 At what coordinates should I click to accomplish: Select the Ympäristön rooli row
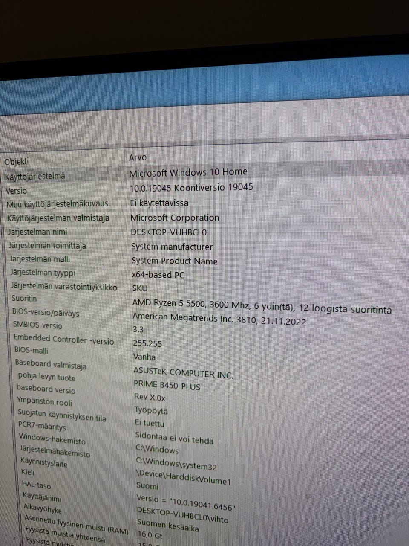coord(44,401)
